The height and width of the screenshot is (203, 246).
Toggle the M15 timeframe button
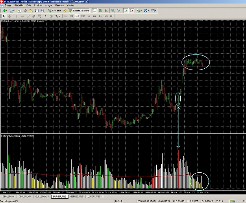pyautogui.click(x=78, y=16)
